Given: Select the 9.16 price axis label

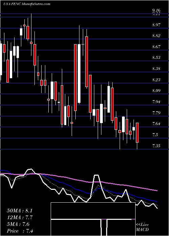Looking at the screenshot, I should pos(156,10).
